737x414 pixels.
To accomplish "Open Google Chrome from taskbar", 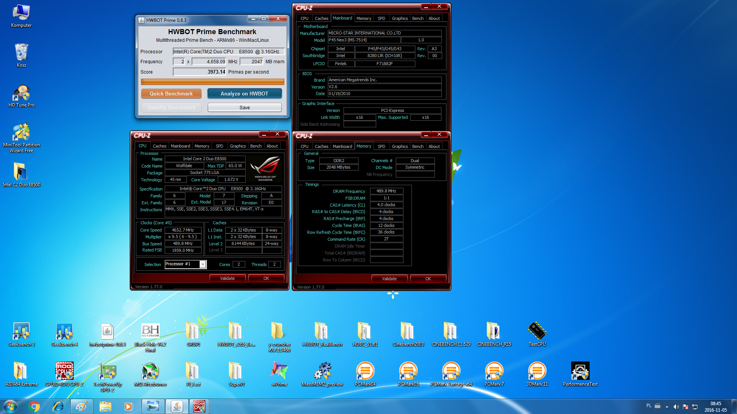I will 34,406.
